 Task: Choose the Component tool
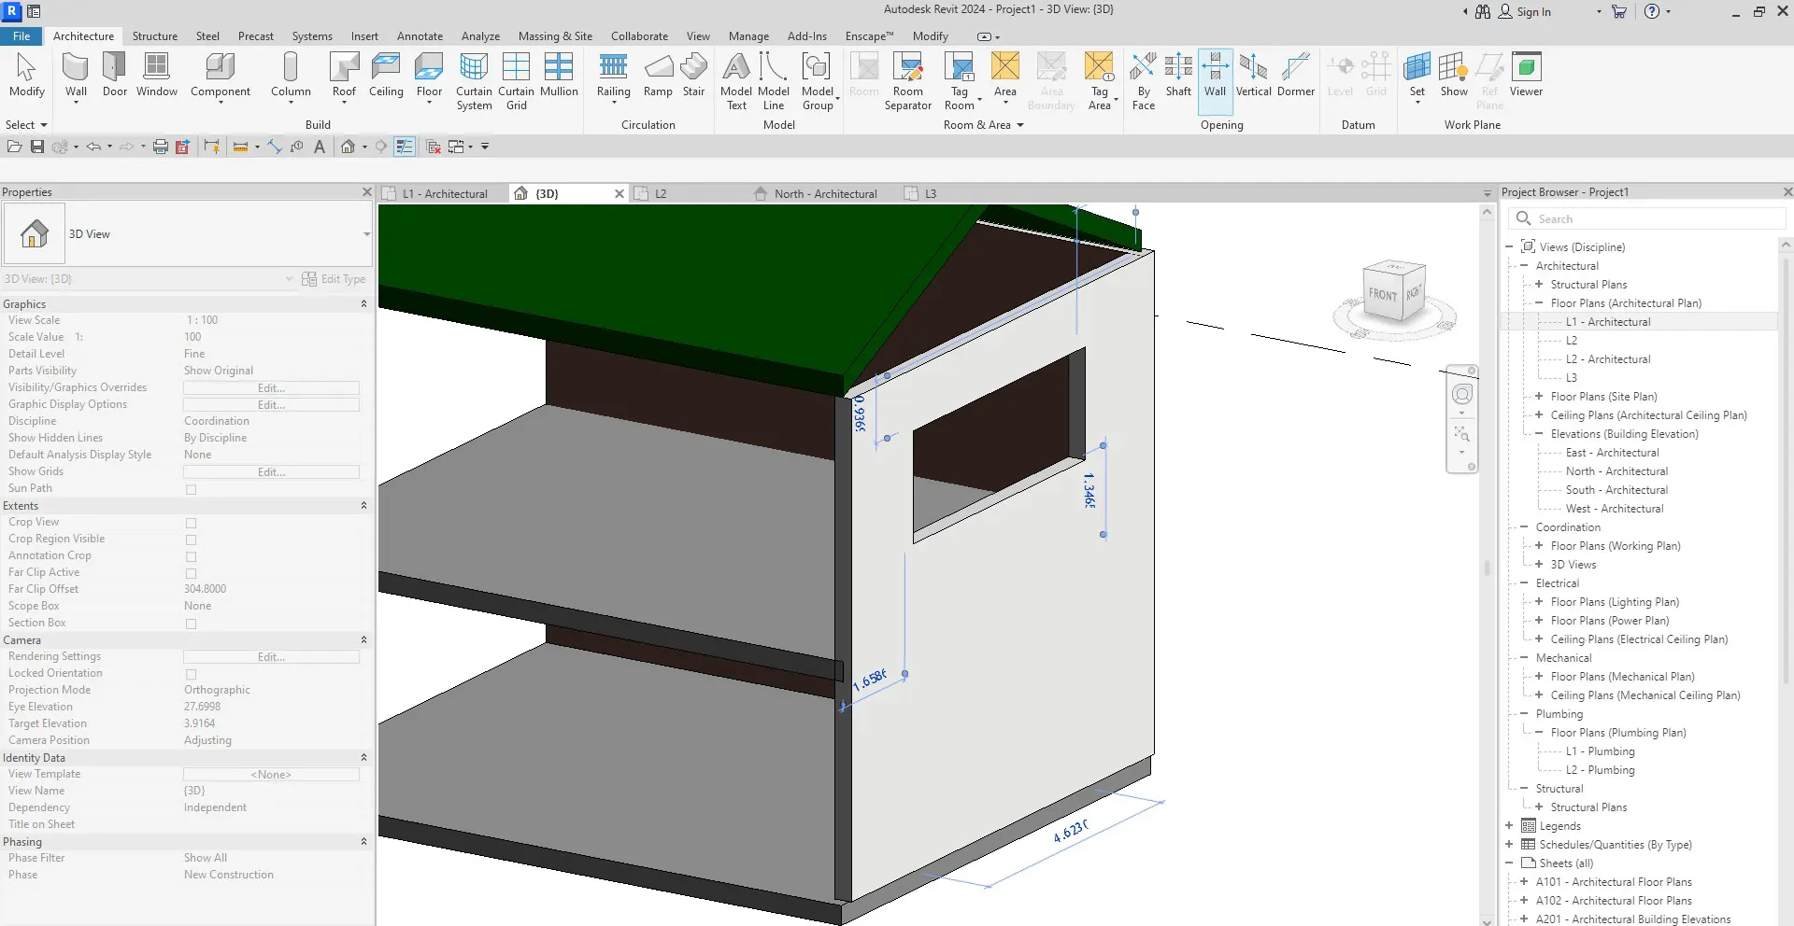click(x=221, y=75)
